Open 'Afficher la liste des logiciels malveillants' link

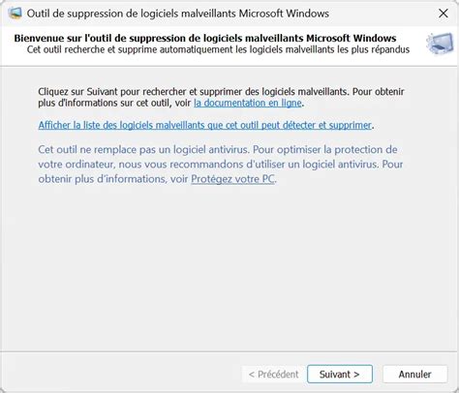click(x=205, y=125)
